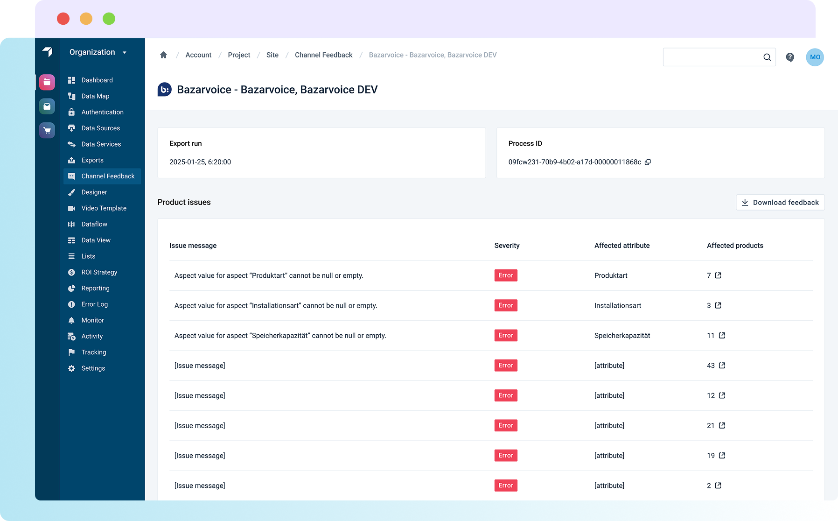Click the pink folder icon in the left rail
Image resolution: width=838 pixels, height=521 pixels.
[47, 82]
